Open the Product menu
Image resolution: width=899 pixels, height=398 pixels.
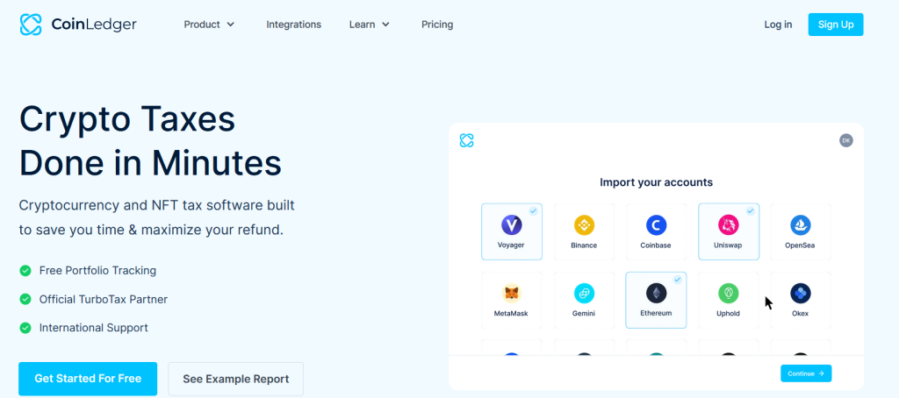tap(209, 25)
